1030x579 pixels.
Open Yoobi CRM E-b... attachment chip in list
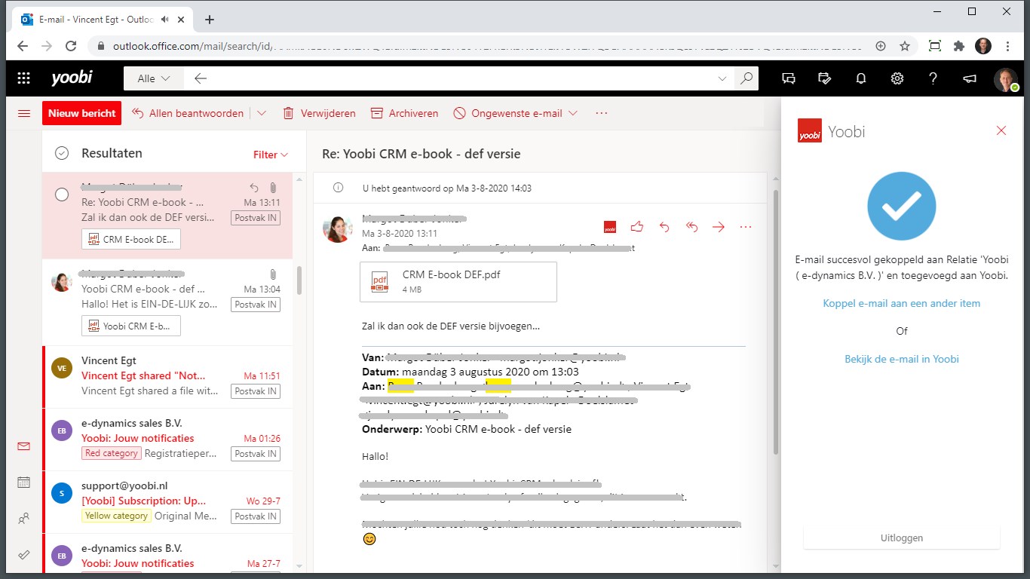pos(131,326)
